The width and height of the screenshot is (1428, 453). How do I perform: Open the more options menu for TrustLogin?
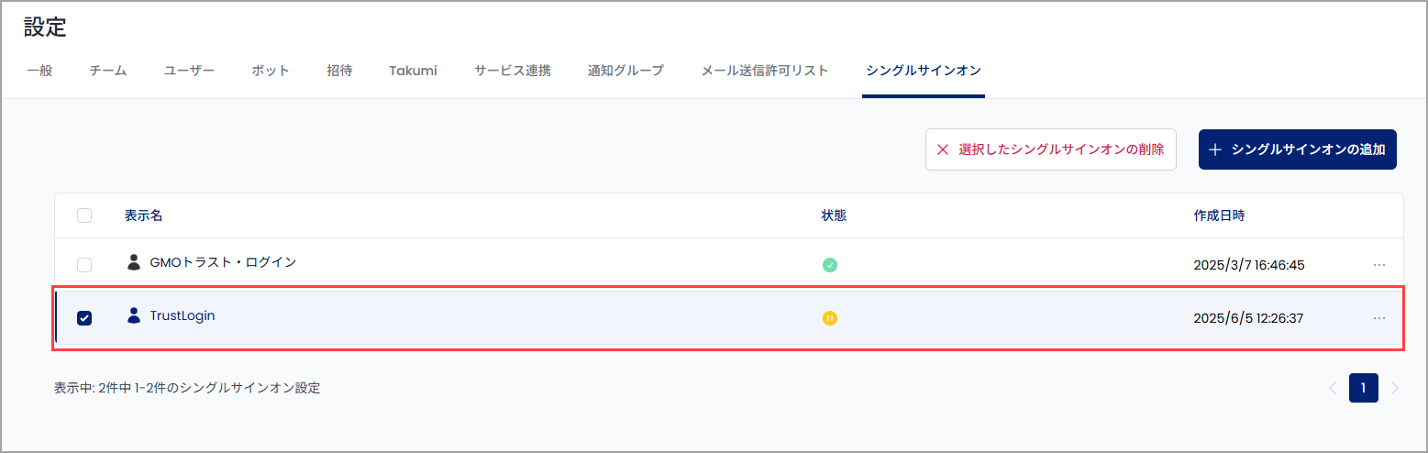(1379, 317)
